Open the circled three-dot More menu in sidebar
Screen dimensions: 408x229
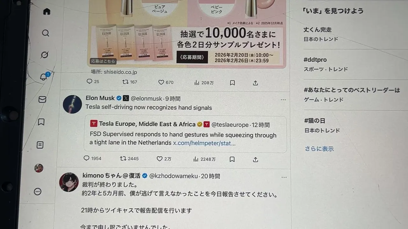[38, 191]
